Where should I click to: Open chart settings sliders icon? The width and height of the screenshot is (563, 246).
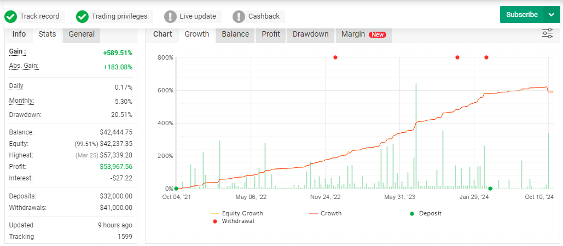click(547, 34)
